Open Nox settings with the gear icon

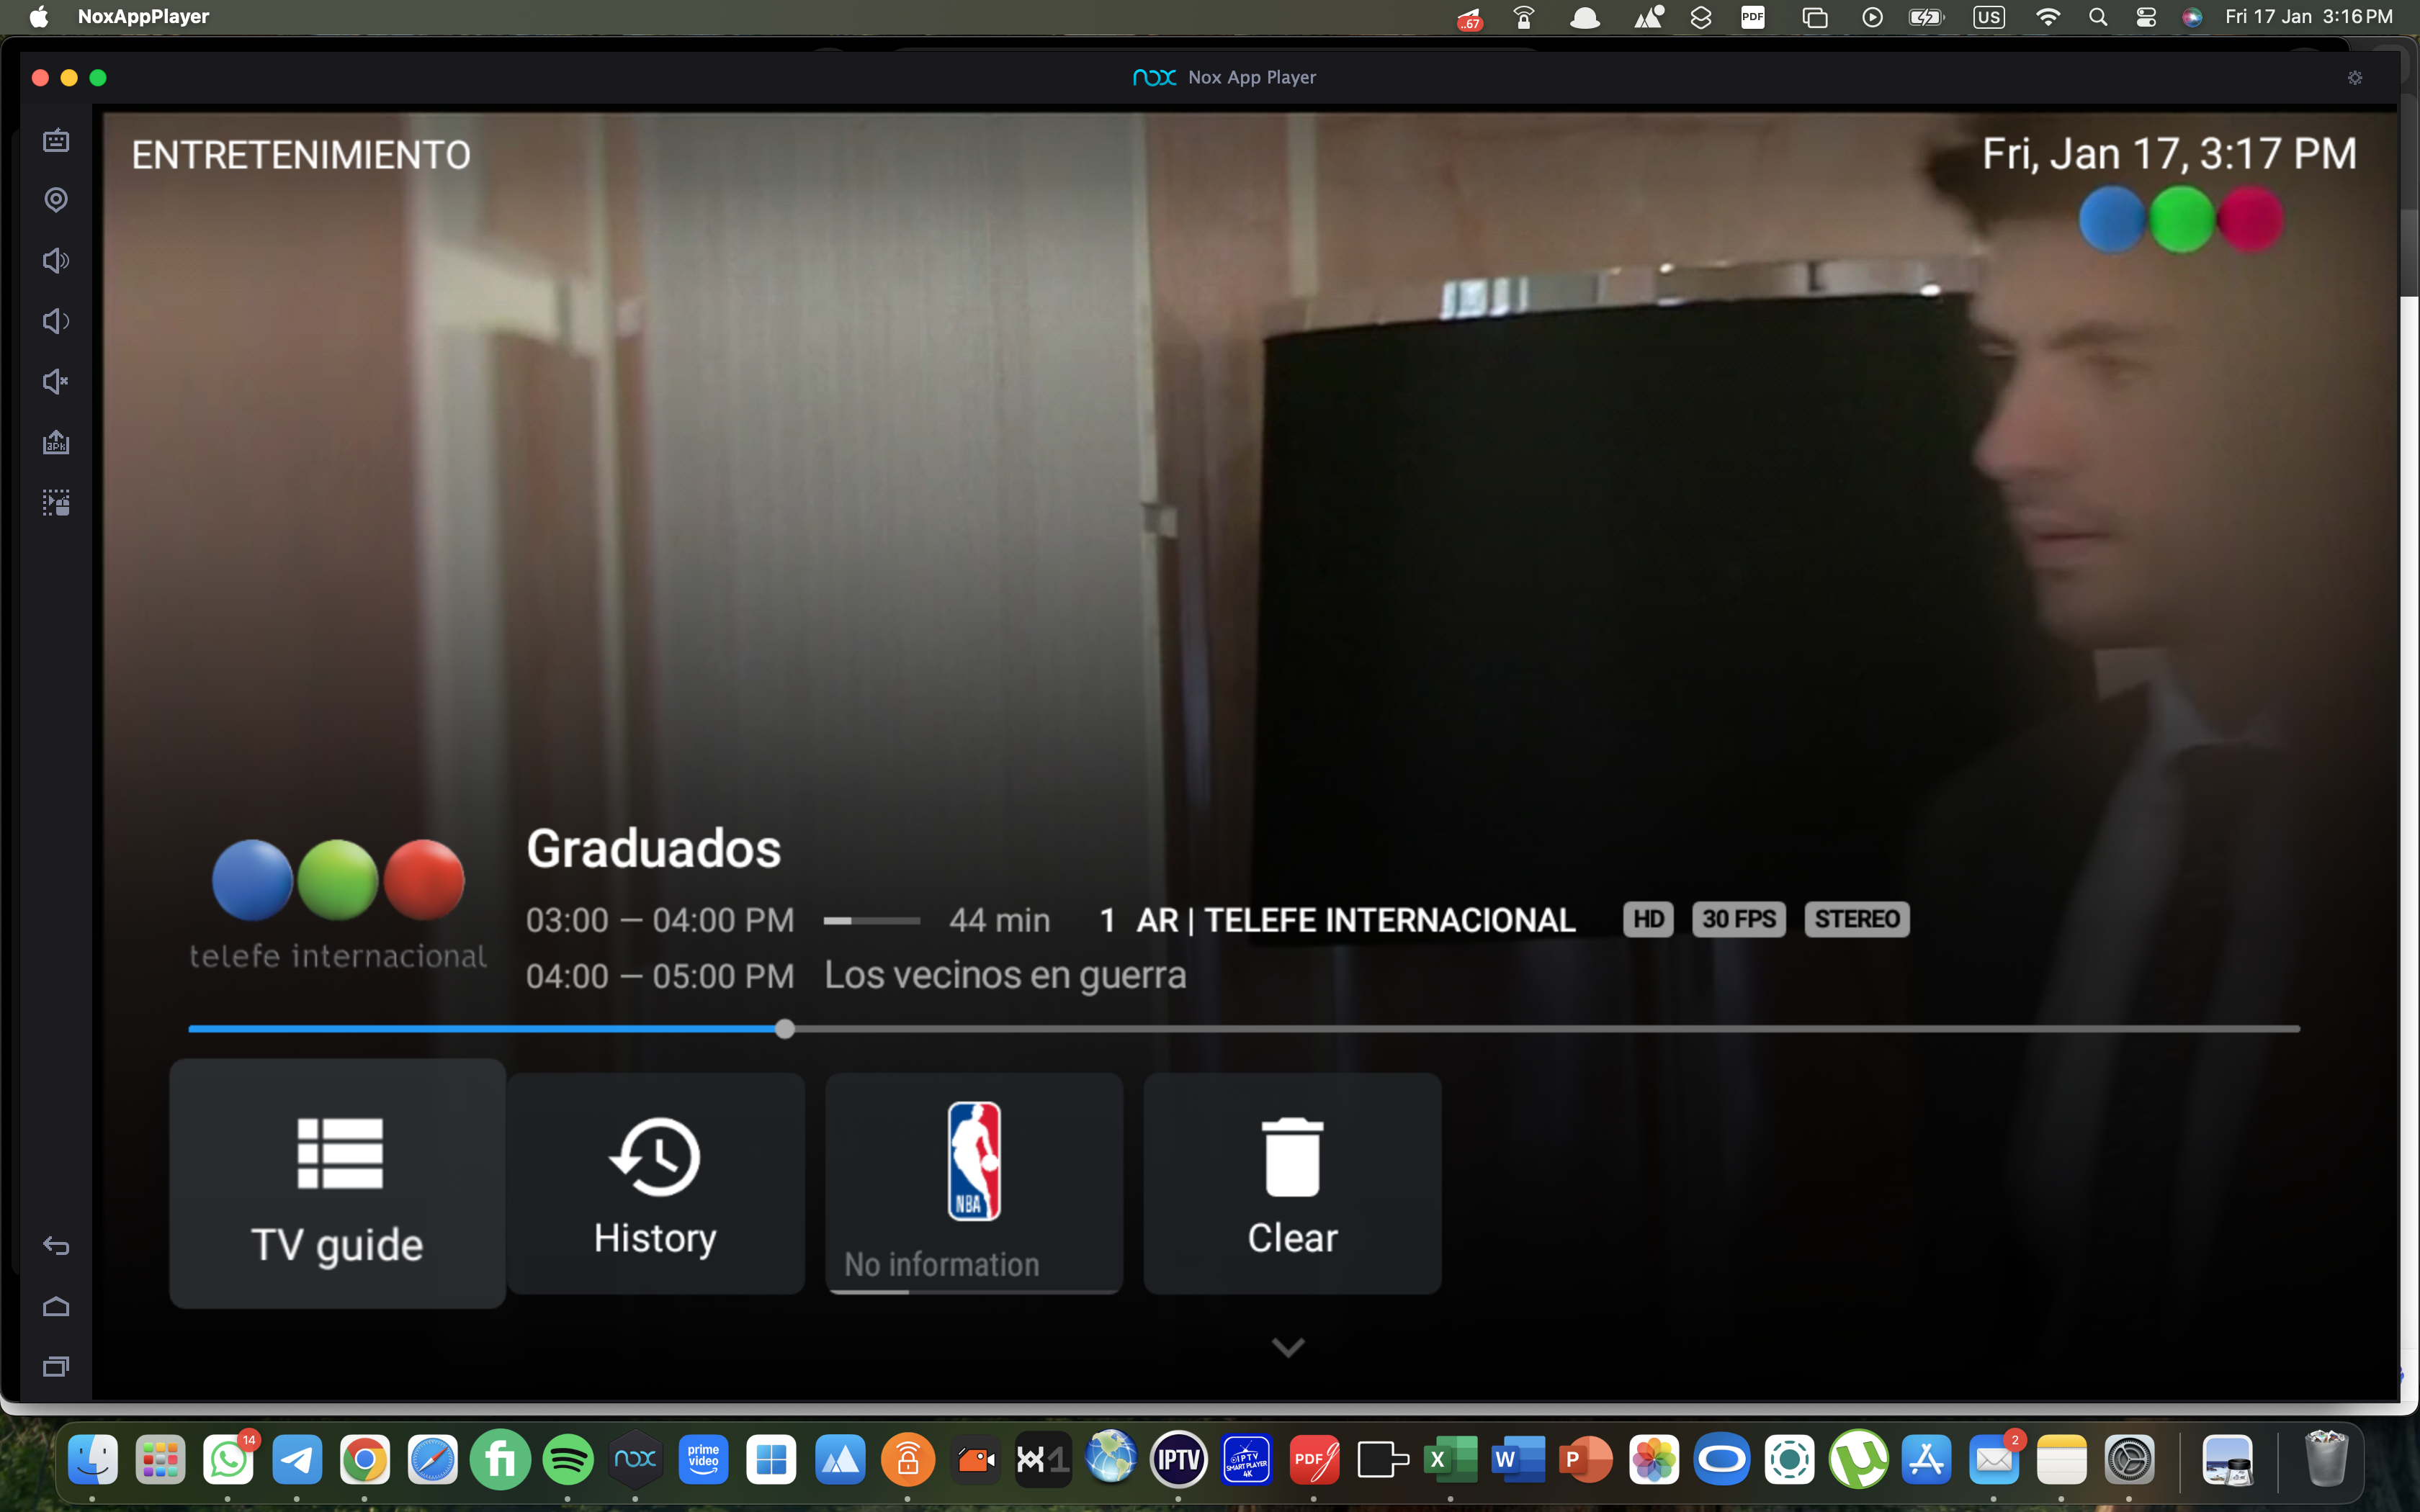(2355, 77)
